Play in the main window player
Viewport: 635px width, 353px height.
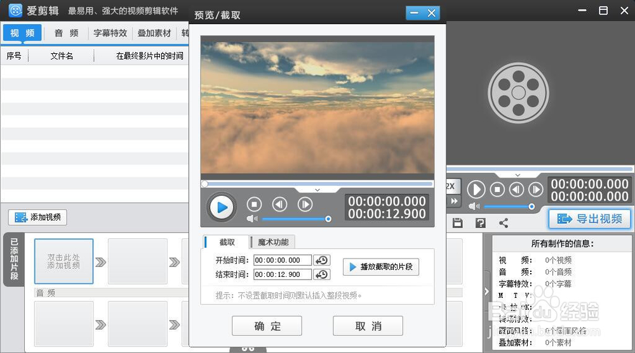click(x=476, y=189)
